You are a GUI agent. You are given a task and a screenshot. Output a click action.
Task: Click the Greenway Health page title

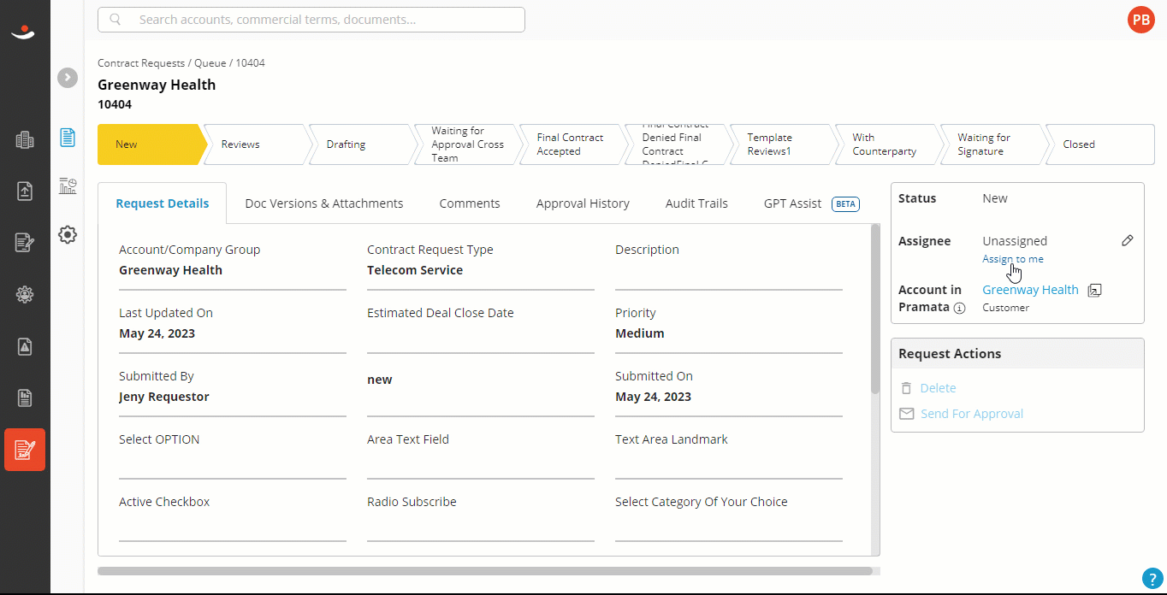157,85
